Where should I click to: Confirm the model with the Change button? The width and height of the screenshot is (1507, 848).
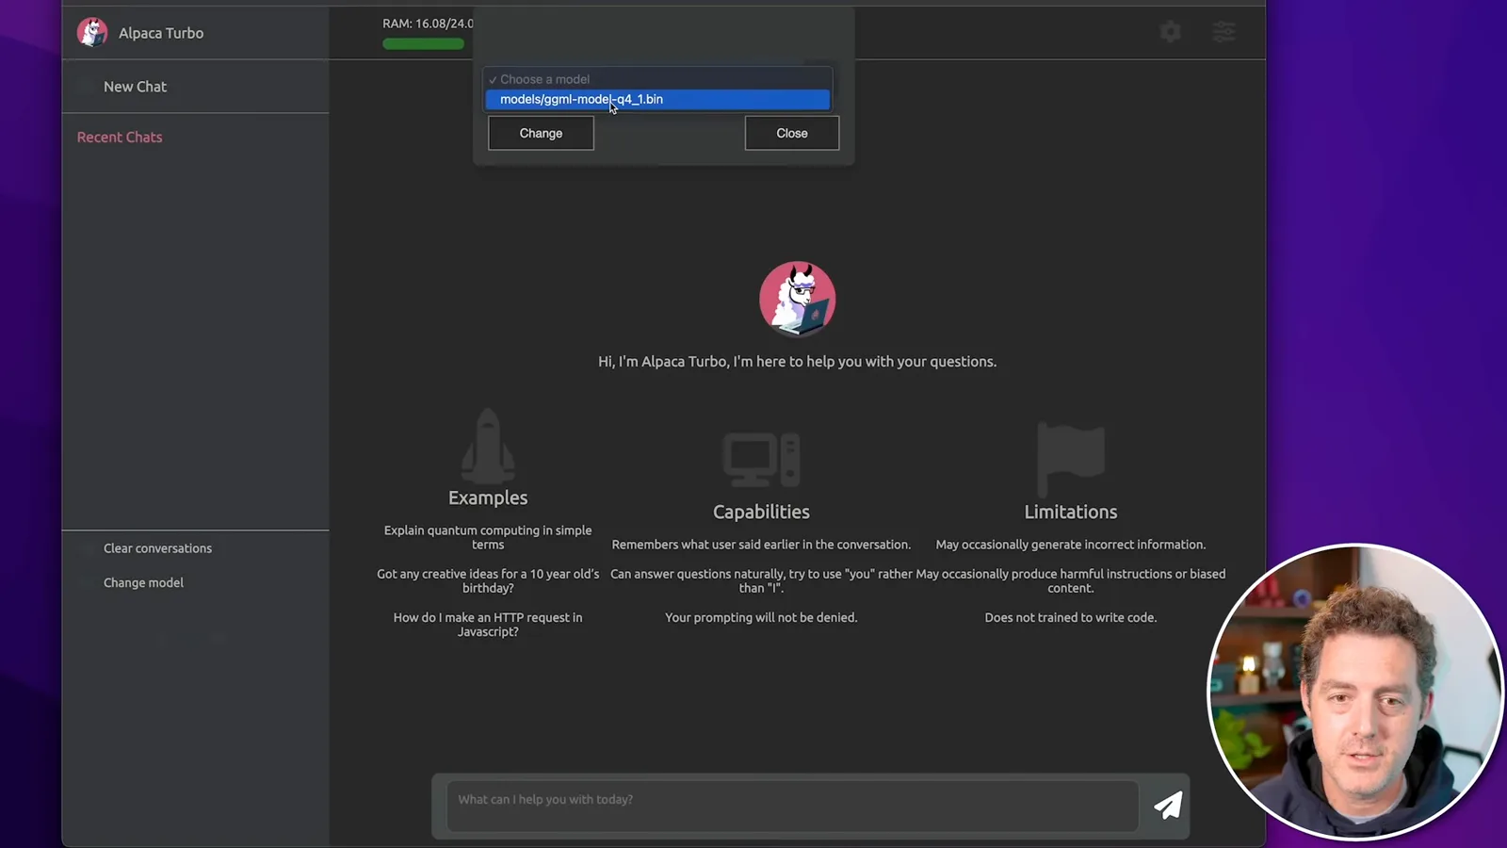pyautogui.click(x=541, y=133)
